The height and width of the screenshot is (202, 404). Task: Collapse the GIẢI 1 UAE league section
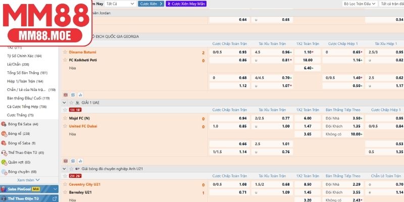64,102
